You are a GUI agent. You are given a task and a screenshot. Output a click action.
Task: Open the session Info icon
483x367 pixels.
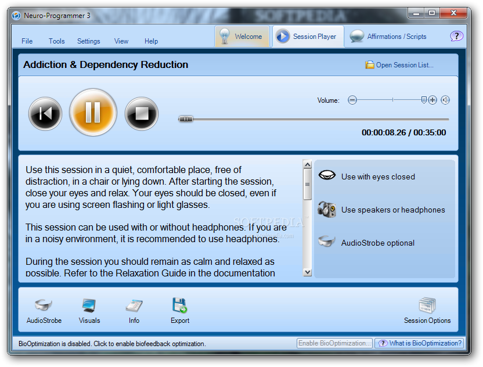click(x=134, y=305)
